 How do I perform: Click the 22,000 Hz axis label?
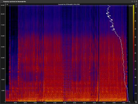[x=2, y=5]
